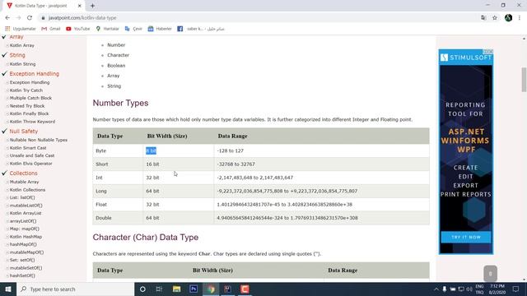Open the Çeviri translate bookmark
The height and width of the screenshot is (296, 527).
(x=133, y=29)
